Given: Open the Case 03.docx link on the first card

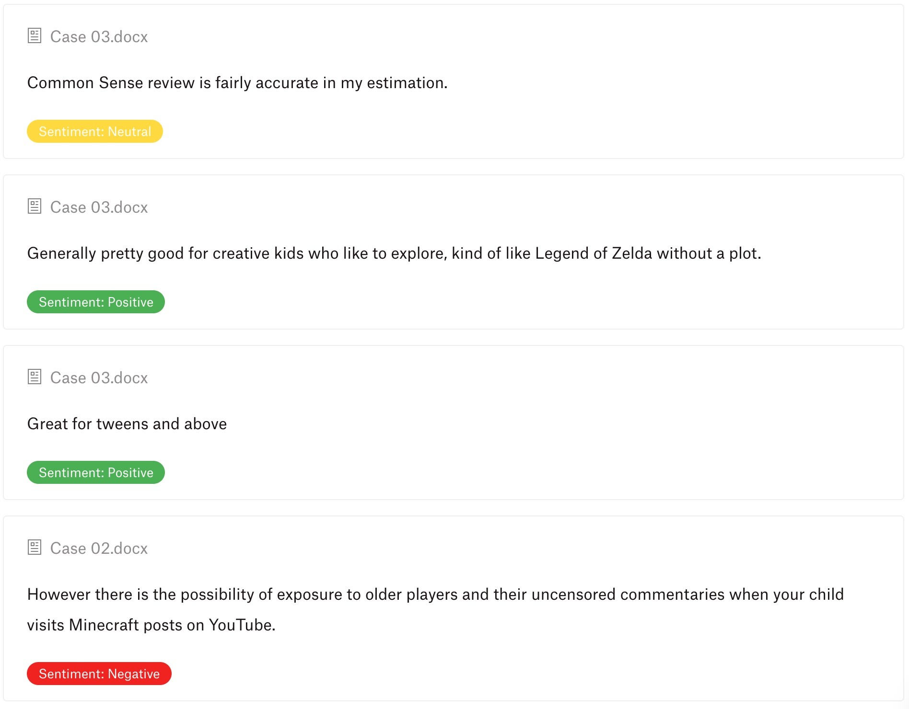Looking at the screenshot, I should pyautogui.click(x=99, y=37).
